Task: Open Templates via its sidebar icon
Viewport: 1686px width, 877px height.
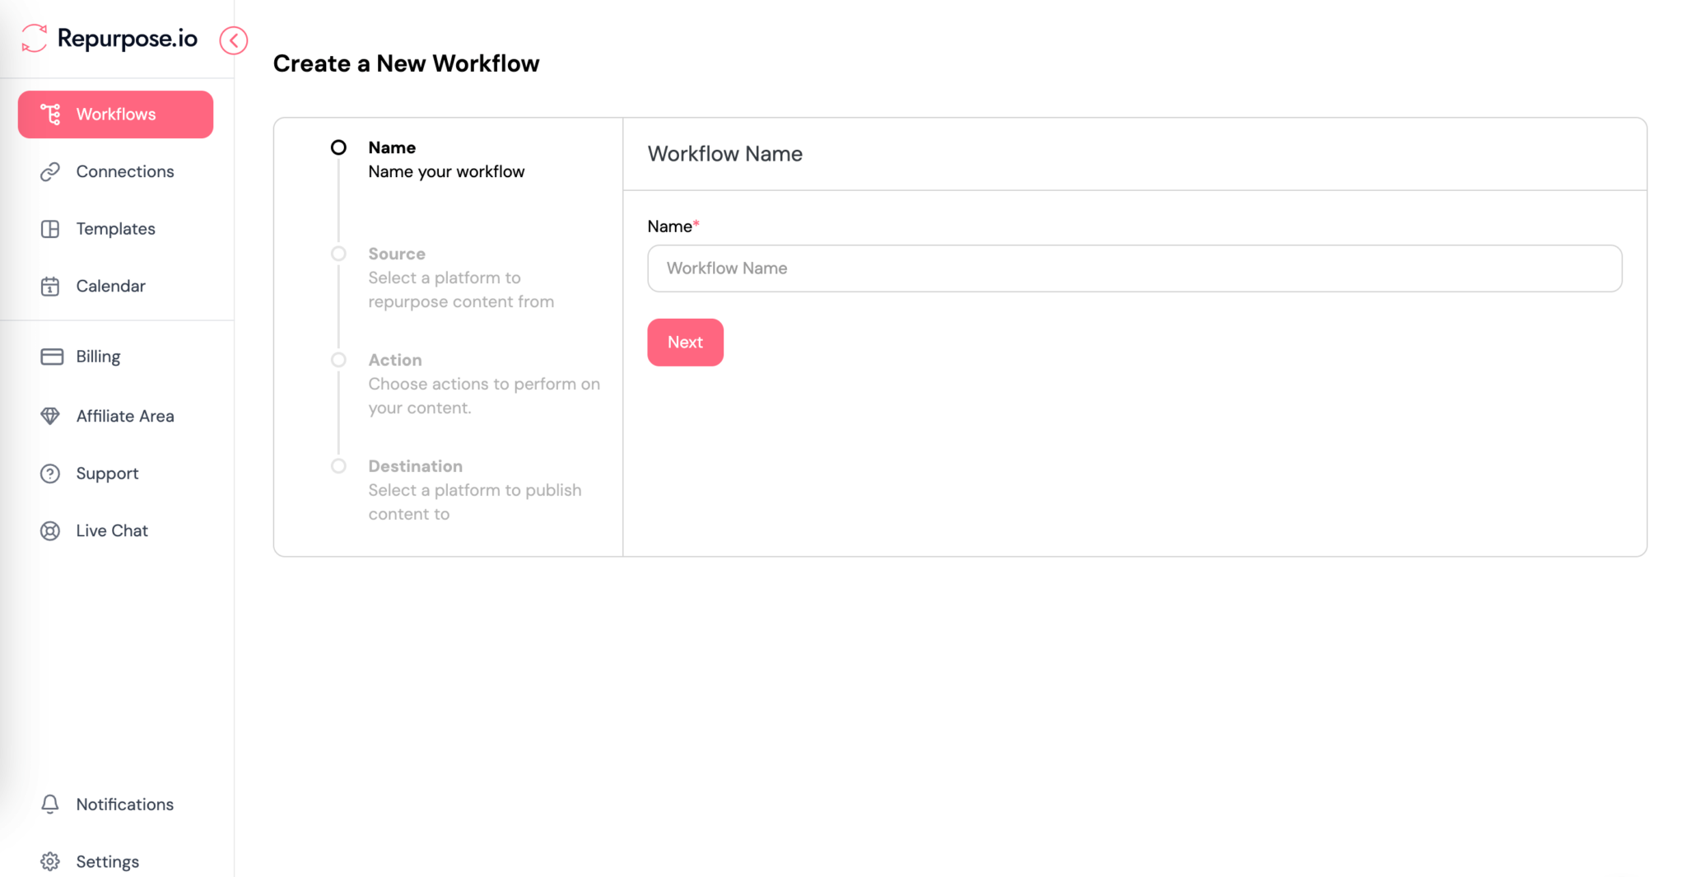Action: [51, 228]
